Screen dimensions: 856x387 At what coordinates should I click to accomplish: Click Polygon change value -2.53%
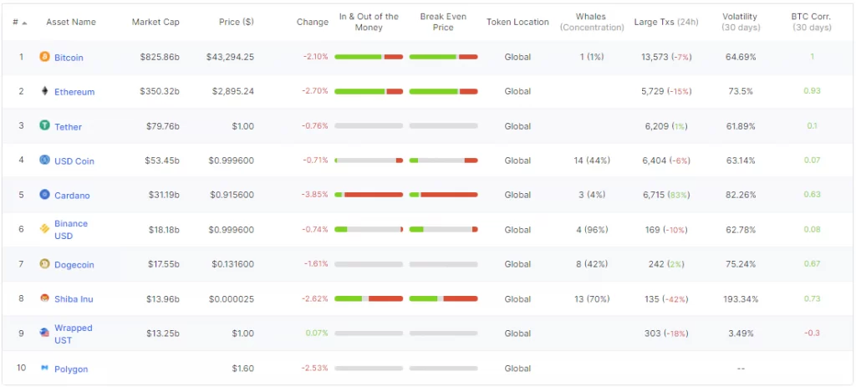(x=315, y=369)
